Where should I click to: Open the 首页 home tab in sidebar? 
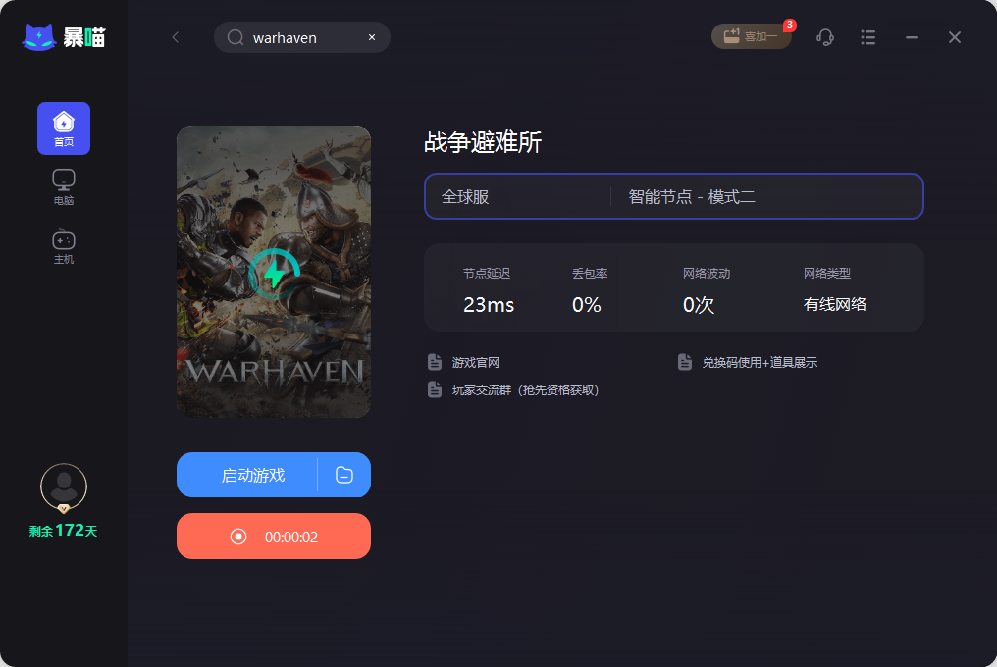point(64,128)
